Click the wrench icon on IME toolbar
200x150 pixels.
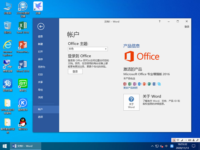coord(198,140)
